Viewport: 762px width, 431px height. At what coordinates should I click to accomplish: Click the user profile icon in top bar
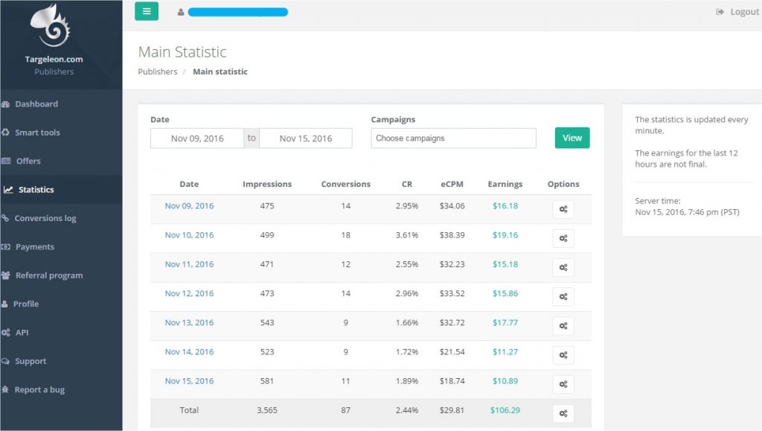[x=181, y=12]
